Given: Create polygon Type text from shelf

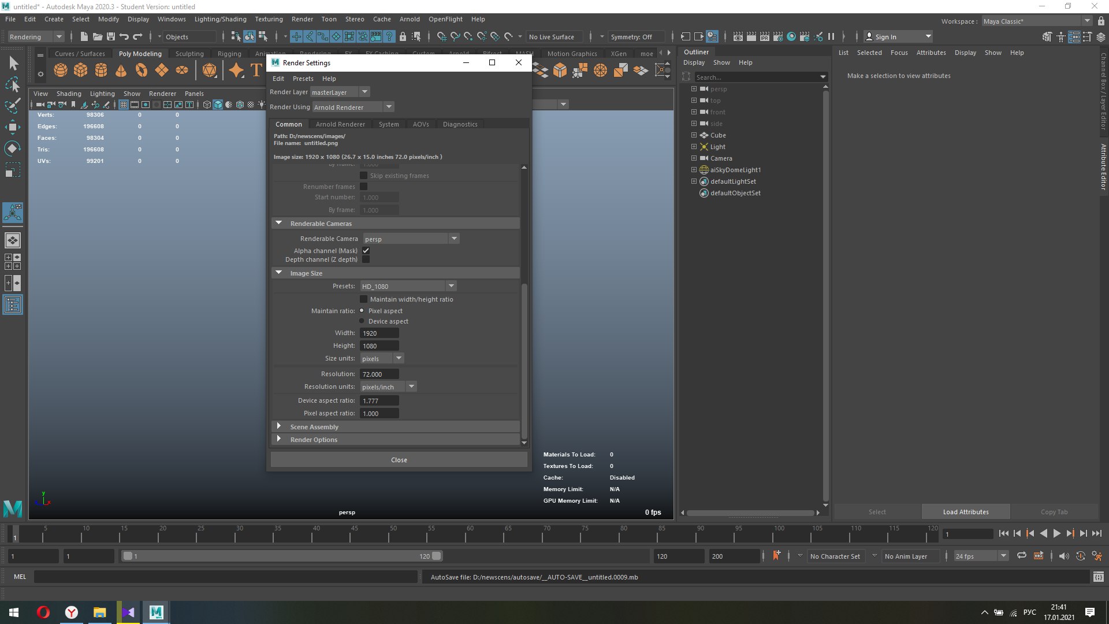Looking at the screenshot, I should point(256,70).
